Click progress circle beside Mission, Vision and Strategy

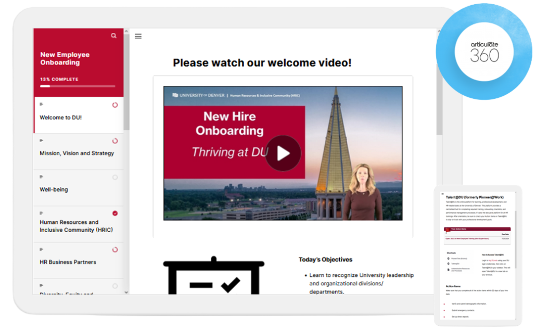(115, 141)
